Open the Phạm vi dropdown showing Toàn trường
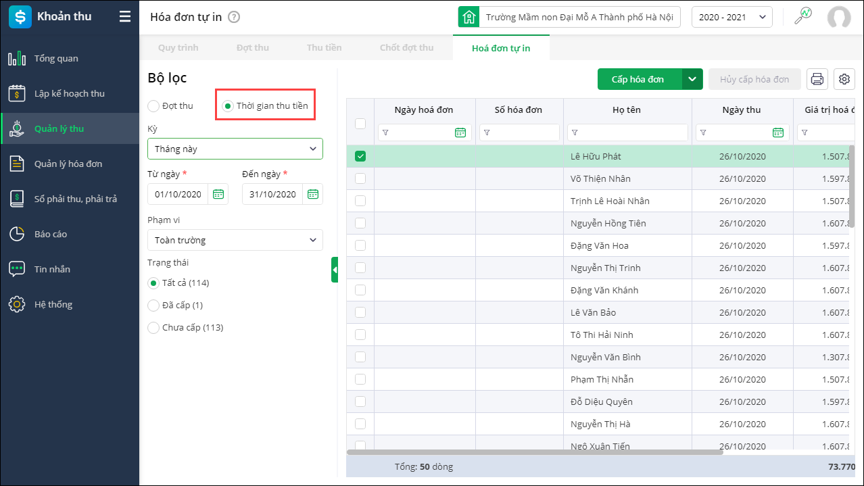864x486 pixels. click(235, 240)
